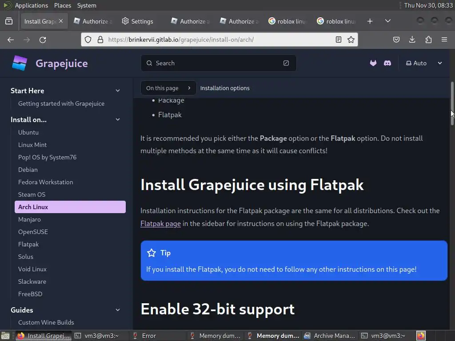Screen dimensions: 455x341
Task: Open the shield tracking protection icon
Action: pos(88,40)
